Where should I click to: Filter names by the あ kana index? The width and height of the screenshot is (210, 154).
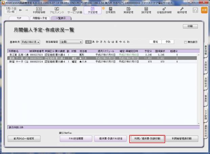(x=94, y=42)
